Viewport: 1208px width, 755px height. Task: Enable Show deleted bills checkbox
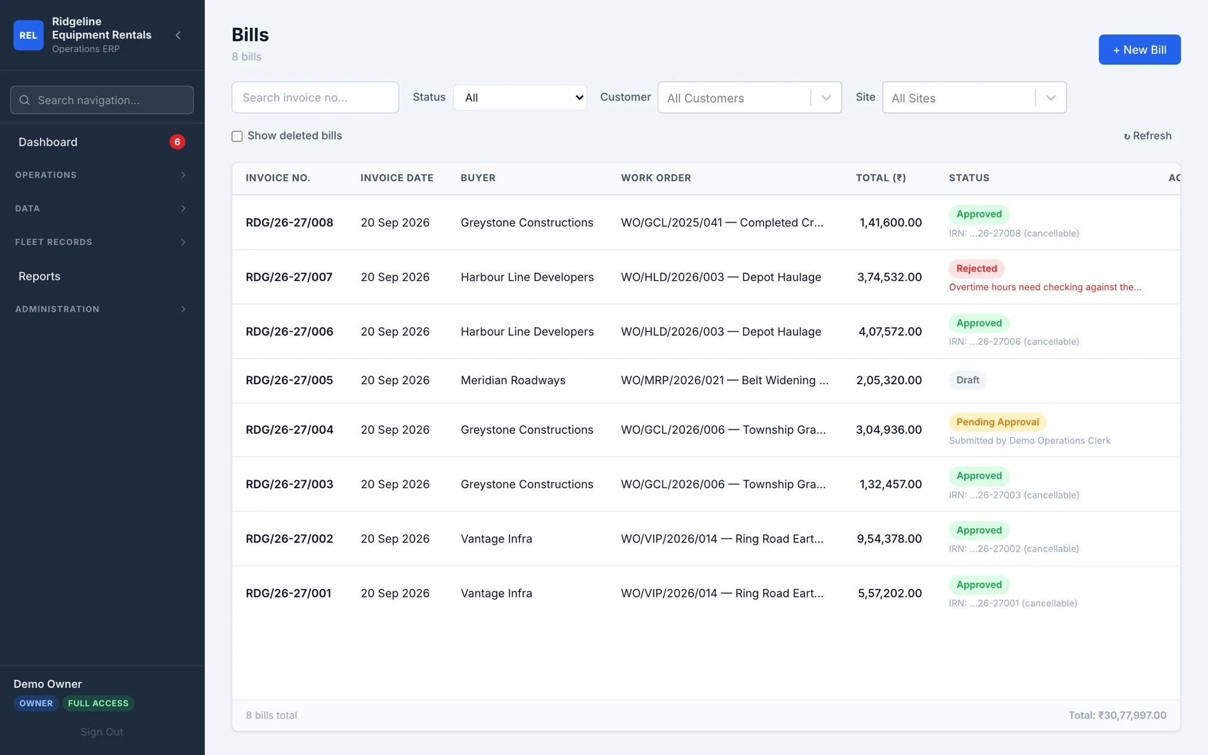point(237,136)
